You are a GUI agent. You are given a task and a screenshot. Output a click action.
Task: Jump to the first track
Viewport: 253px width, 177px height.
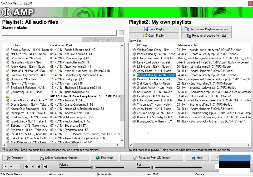coord(26,166)
